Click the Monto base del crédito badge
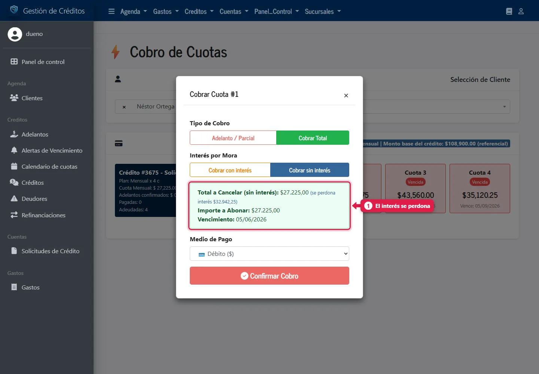Image resolution: width=539 pixels, height=374 pixels. point(436,144)
